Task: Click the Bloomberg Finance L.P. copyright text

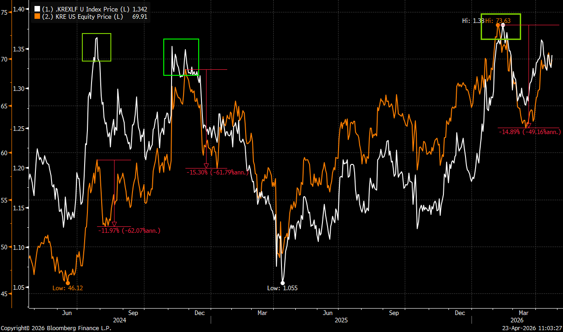Action: point(56,328)
